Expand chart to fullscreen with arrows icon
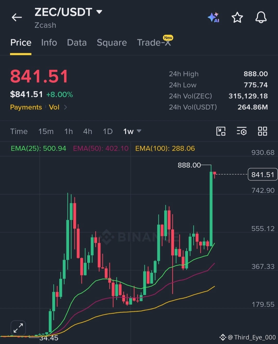Image resolution: width=278 pixels, height=344 pixels. tap(18, 328)
